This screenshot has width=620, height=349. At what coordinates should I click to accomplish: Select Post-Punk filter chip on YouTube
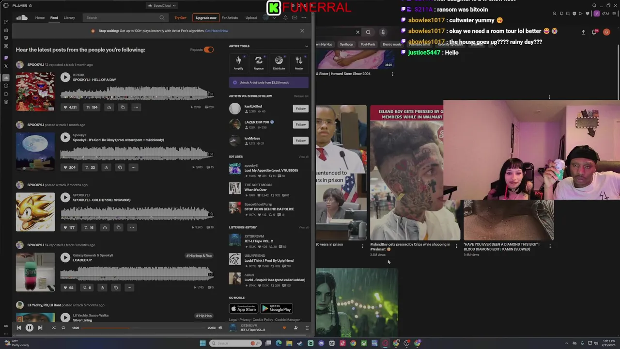coord(368,45)
